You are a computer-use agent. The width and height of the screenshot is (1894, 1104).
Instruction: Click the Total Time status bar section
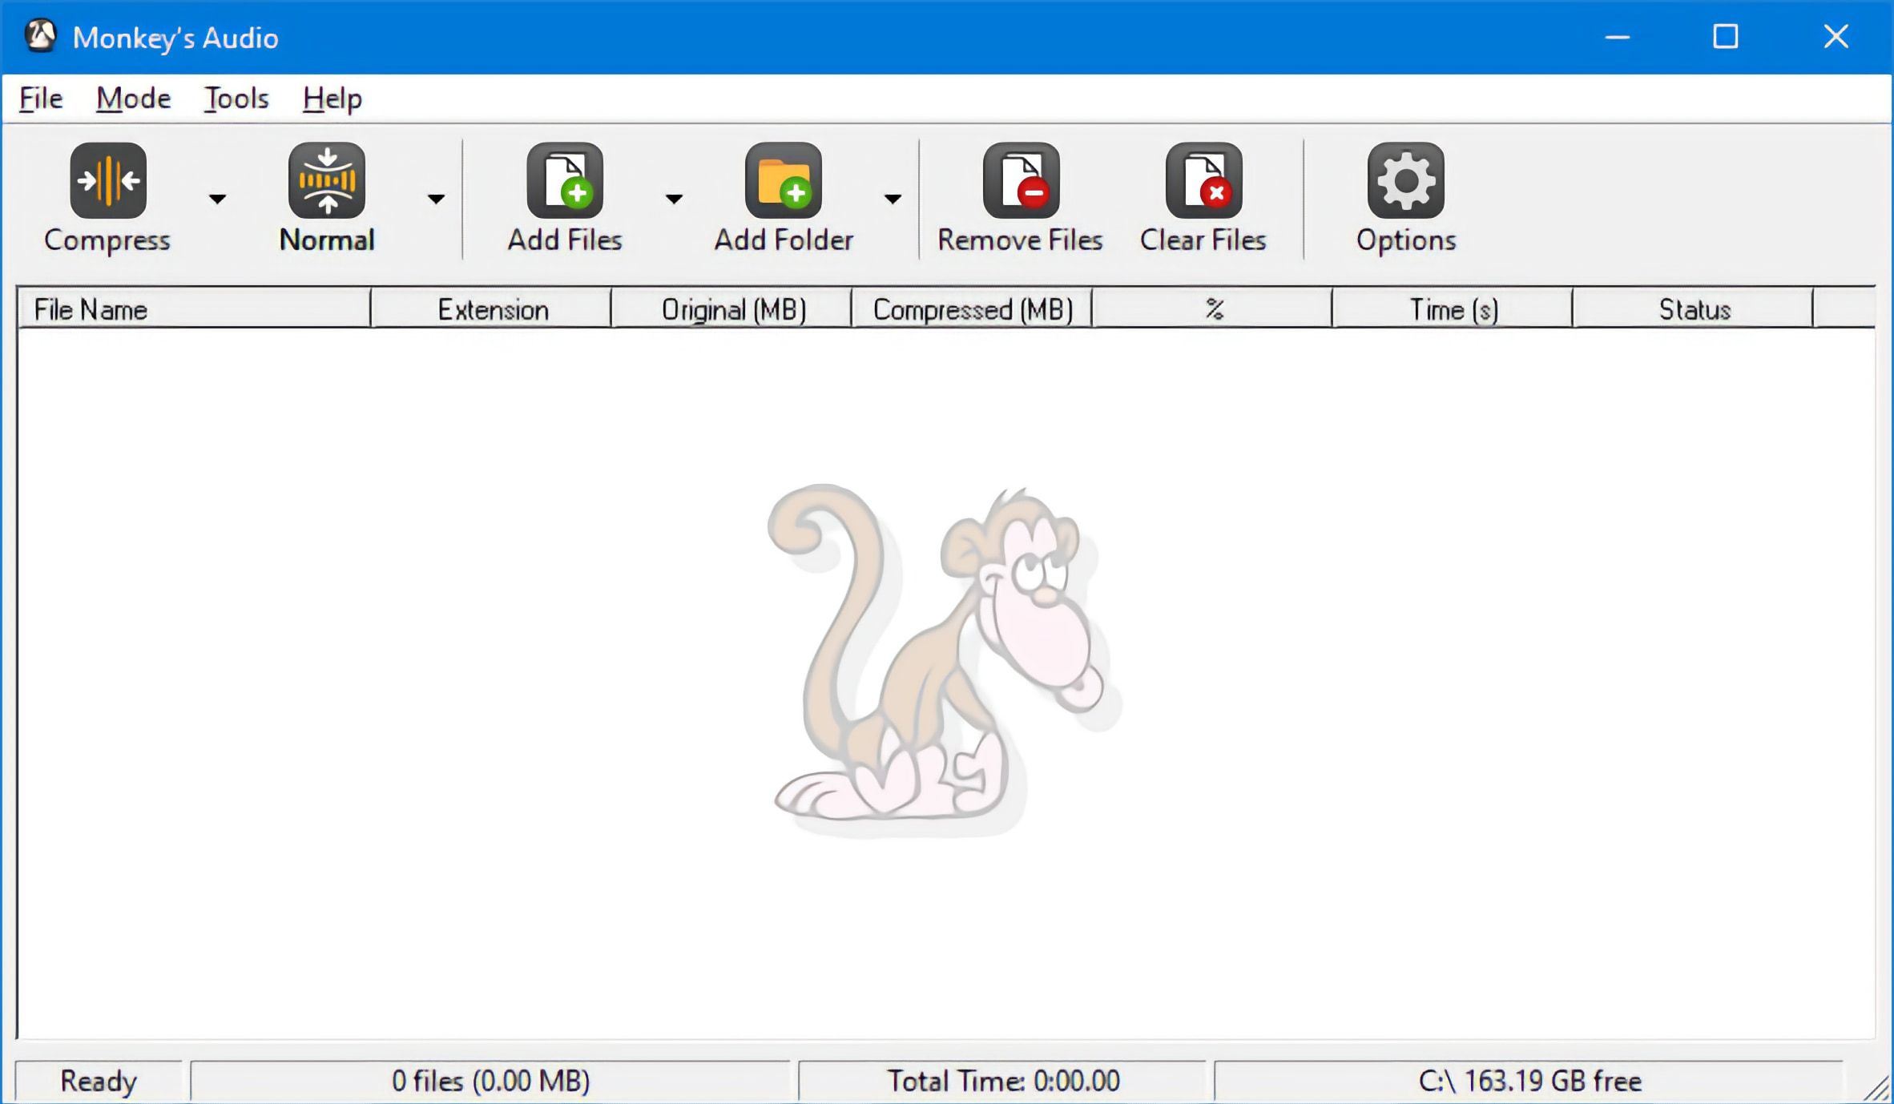pos(1001,1080)
